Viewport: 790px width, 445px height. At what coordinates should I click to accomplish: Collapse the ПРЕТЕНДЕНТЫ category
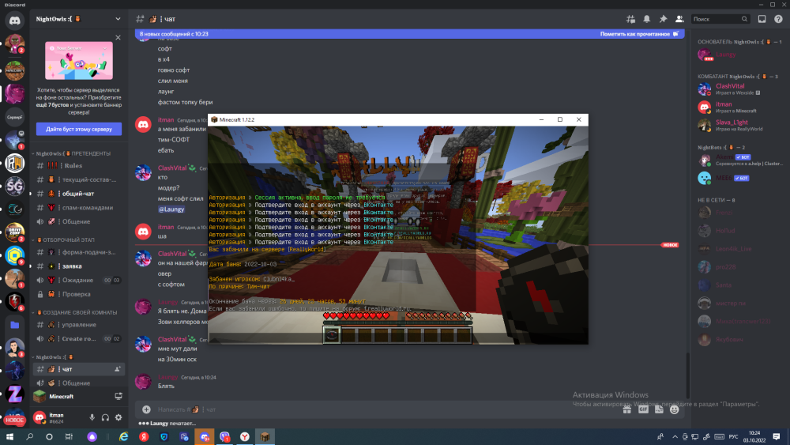(73, 153)
